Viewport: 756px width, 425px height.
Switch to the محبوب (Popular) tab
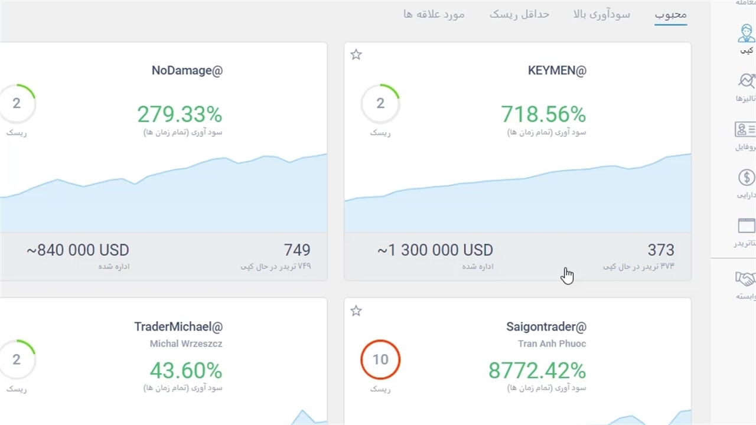pos(670,14)
